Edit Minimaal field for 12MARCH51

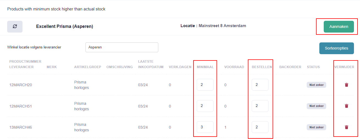coord(205,106)
